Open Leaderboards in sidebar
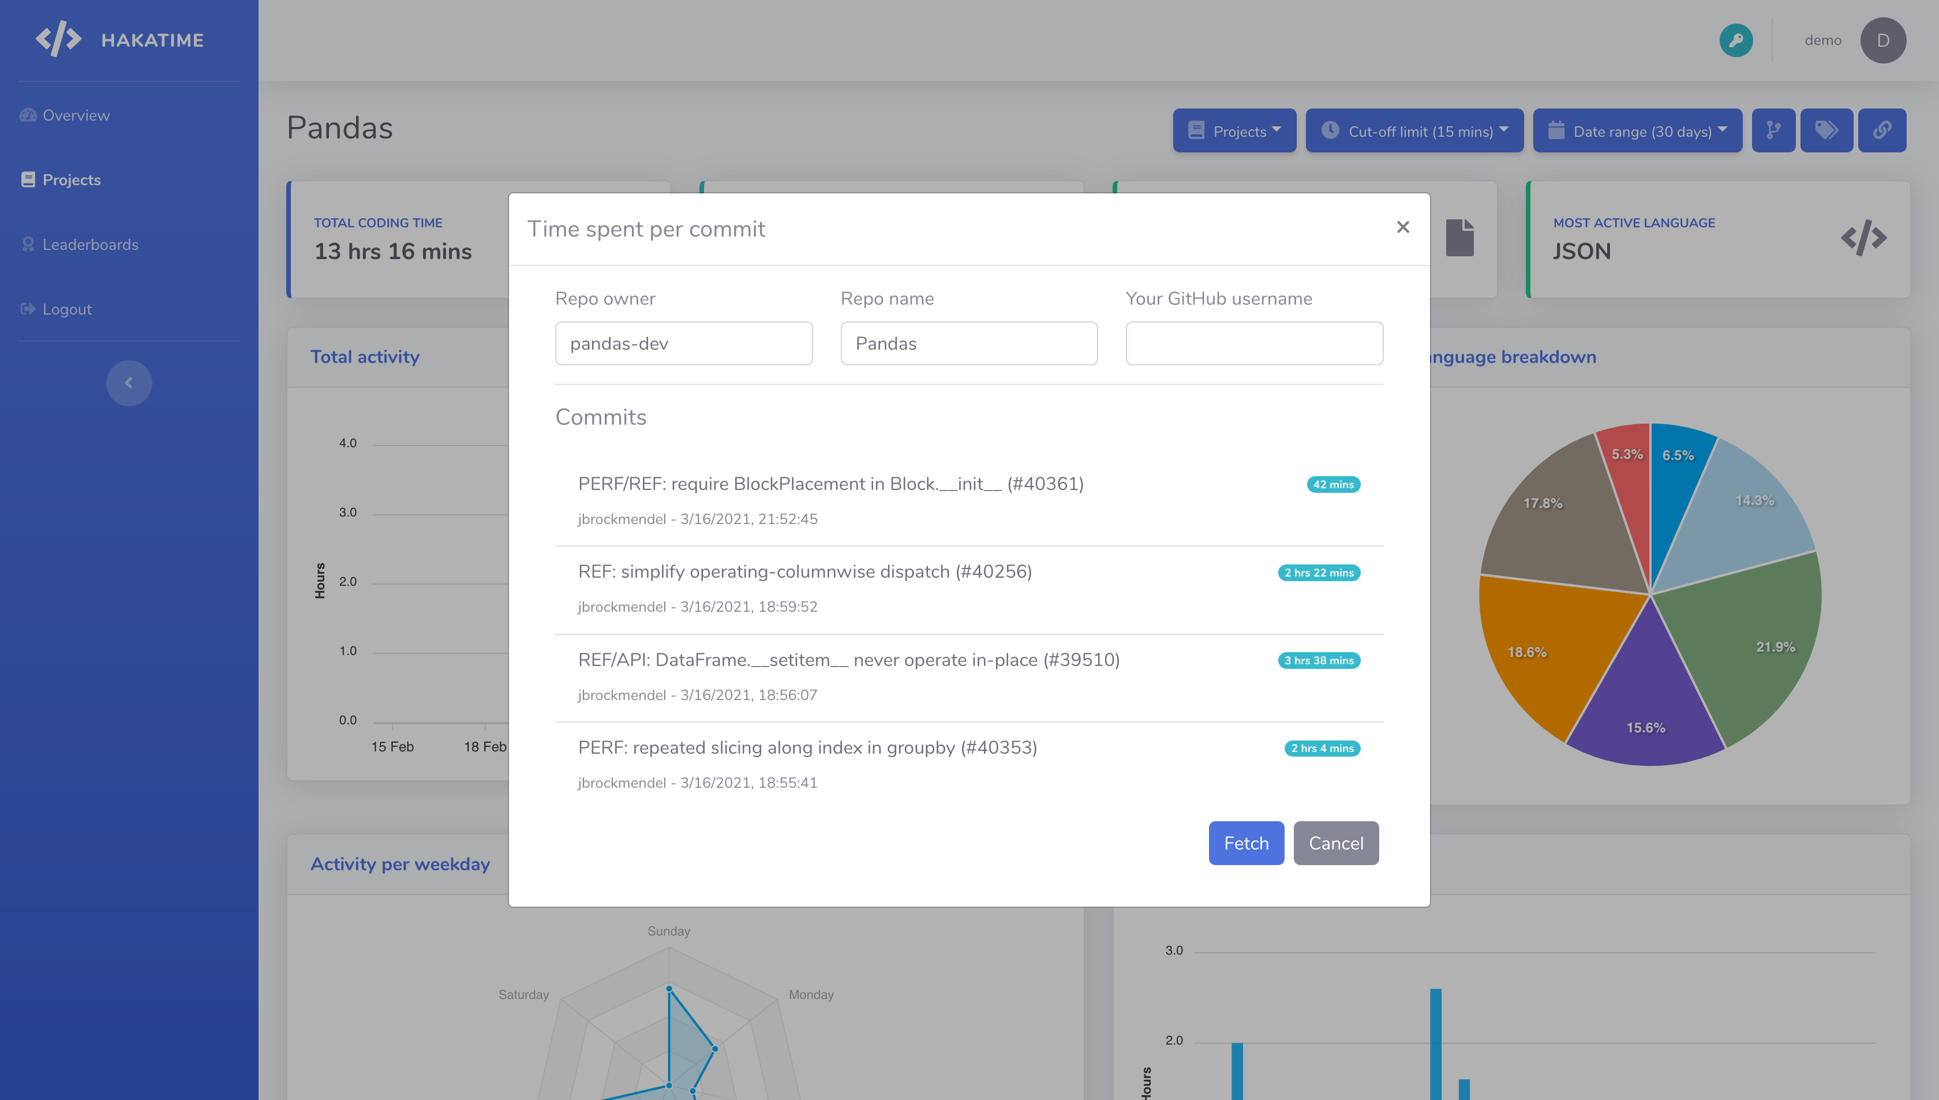The height and width of the screenshot is (1100, 1939). coord(90,244)
